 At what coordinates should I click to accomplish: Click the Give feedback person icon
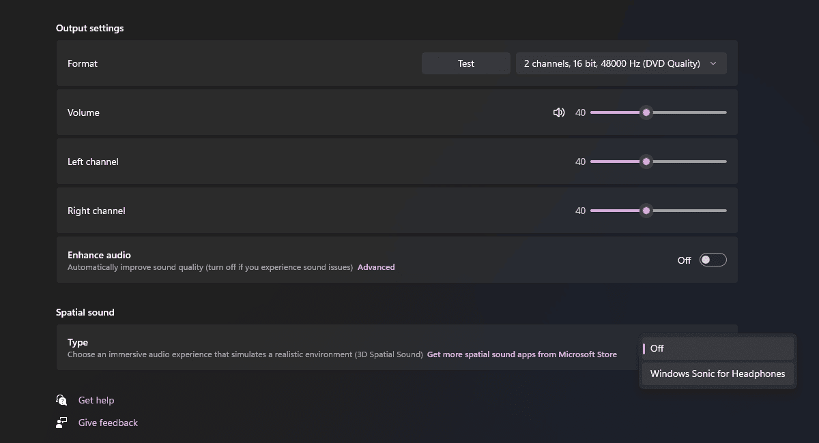[x=61, y=423]
